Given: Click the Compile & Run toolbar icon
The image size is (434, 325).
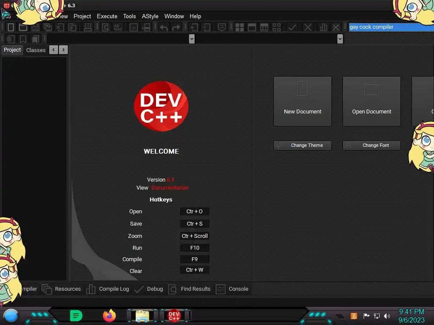Looking at the screenshot, I should tap(264, 27).
